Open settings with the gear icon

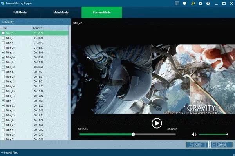pos(201,4)
